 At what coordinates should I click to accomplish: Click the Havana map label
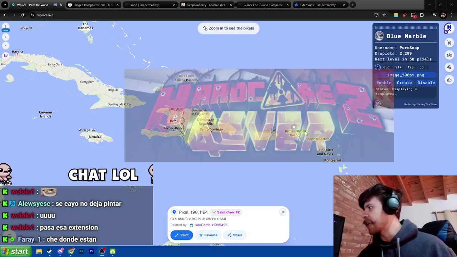click(x=17, y=51)
